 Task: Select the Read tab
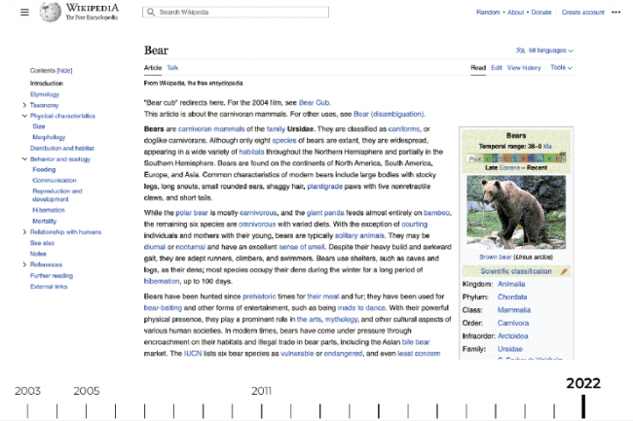click(478, 68)
